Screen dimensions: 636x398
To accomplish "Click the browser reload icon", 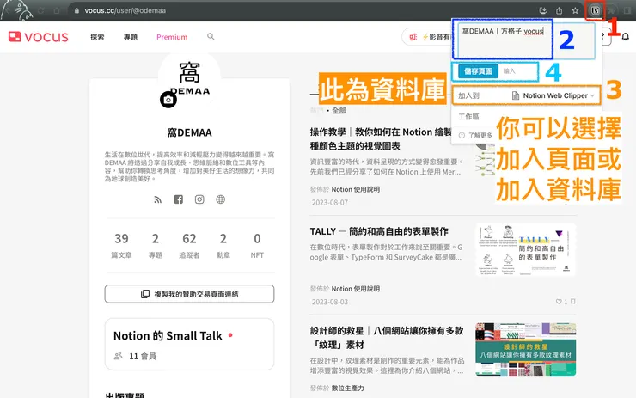I will pos(41,11).
